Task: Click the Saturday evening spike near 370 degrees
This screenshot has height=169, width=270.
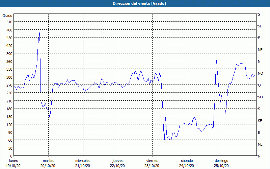Action: (216, 58)
